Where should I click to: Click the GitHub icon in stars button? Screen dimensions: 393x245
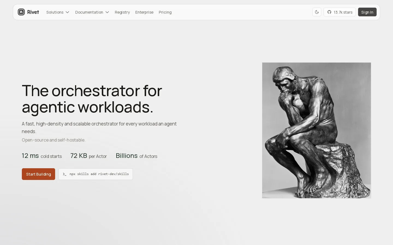[329, 12]
